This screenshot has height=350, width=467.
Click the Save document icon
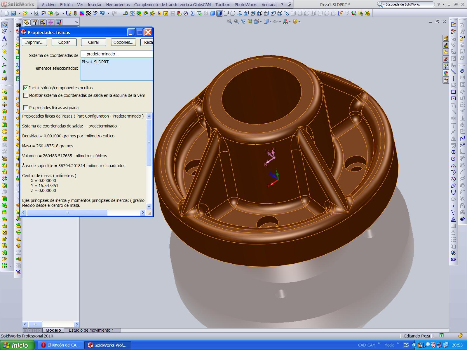(x=13, y=13)
